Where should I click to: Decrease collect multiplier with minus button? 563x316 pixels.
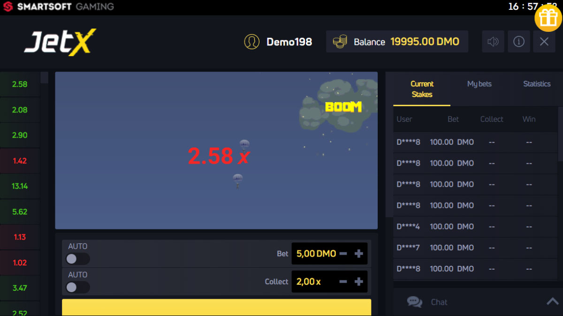pyautogui.click(x=343, y=282)
